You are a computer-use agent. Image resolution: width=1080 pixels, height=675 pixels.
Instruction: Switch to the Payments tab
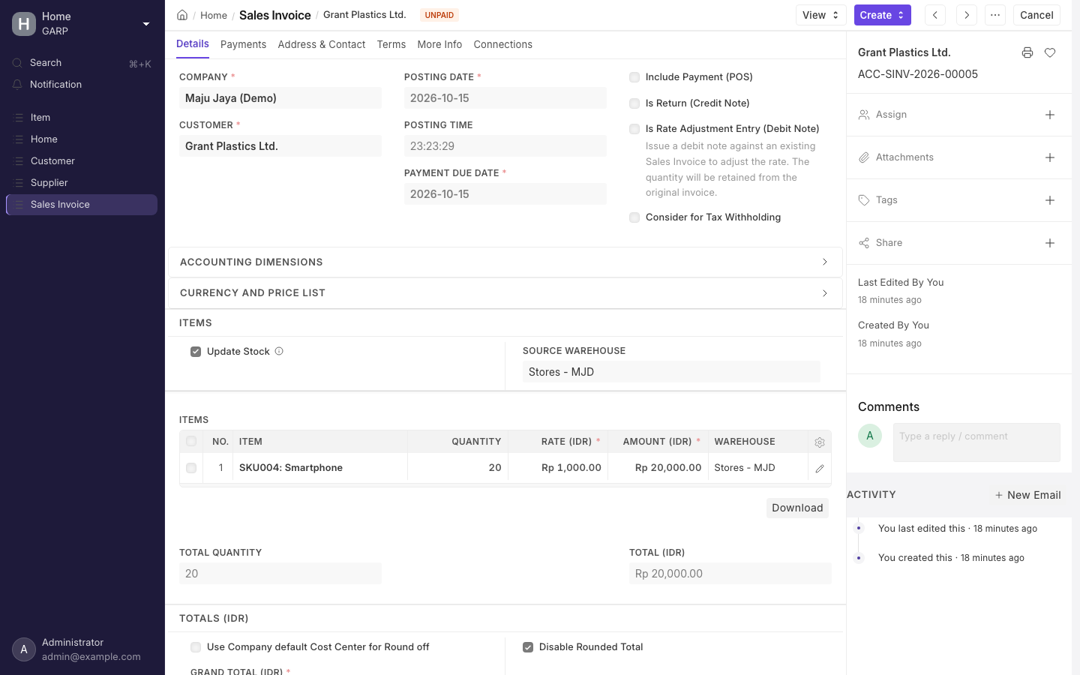click(243, 45)
